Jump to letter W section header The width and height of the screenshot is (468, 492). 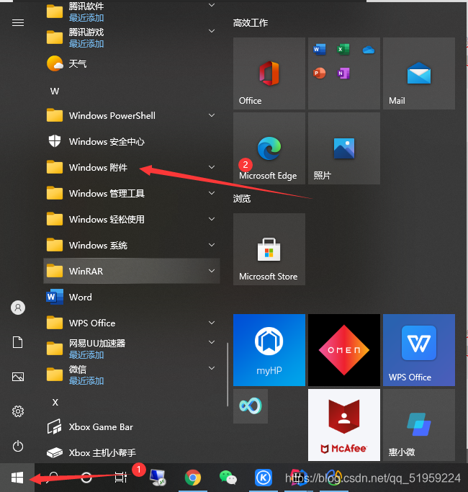[55, 91]
